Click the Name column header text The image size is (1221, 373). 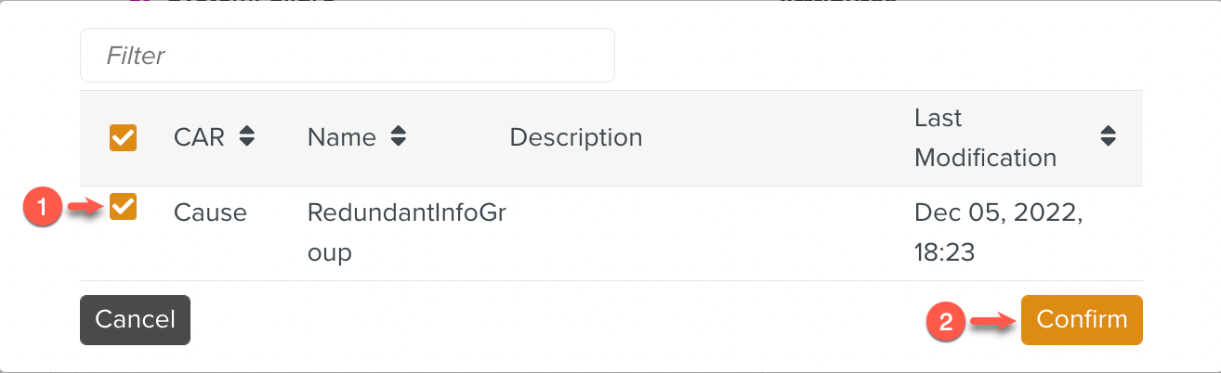pos(341,138)
